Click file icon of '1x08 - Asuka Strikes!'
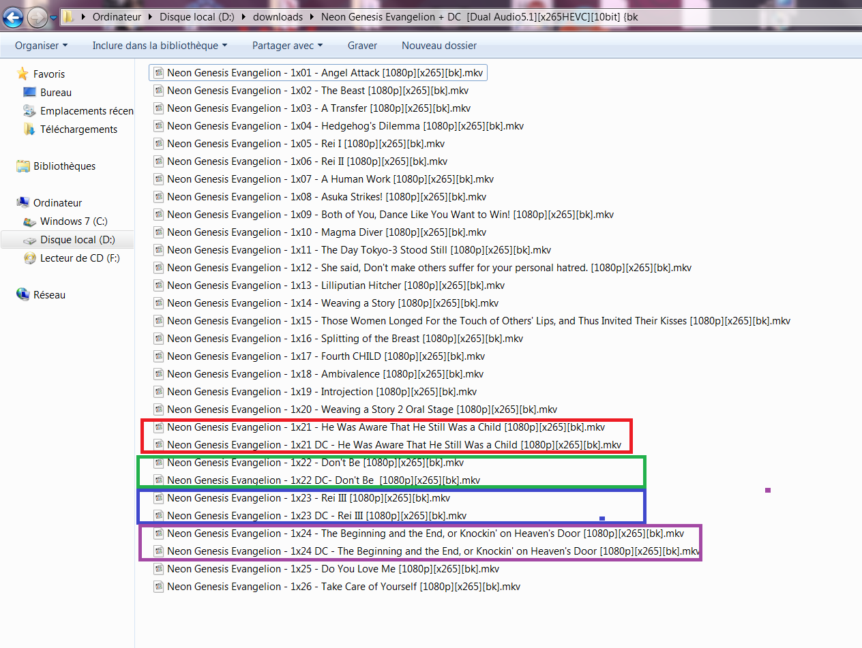The height and width of the screenshot is (648, 862). tap(159, 196)
